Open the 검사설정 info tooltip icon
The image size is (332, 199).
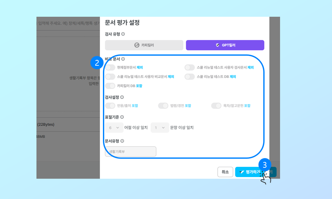[122, 97]
